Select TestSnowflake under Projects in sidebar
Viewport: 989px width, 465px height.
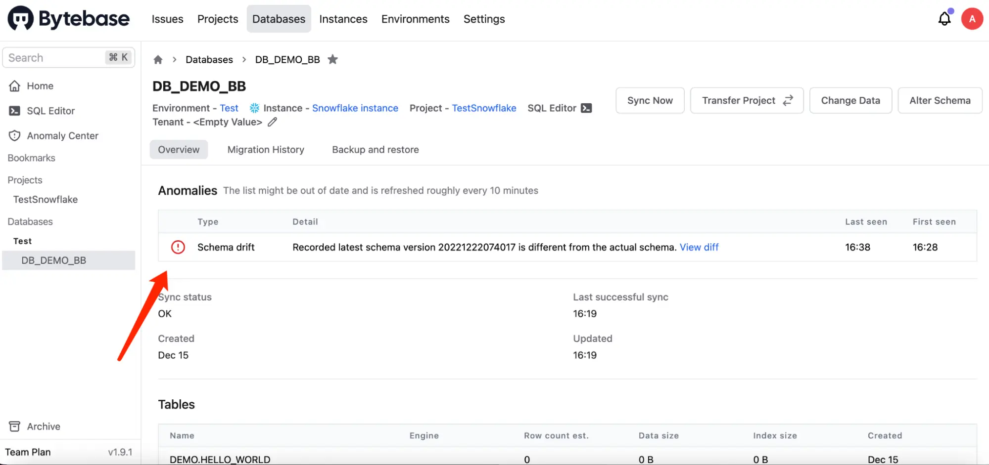pos(46,200)
